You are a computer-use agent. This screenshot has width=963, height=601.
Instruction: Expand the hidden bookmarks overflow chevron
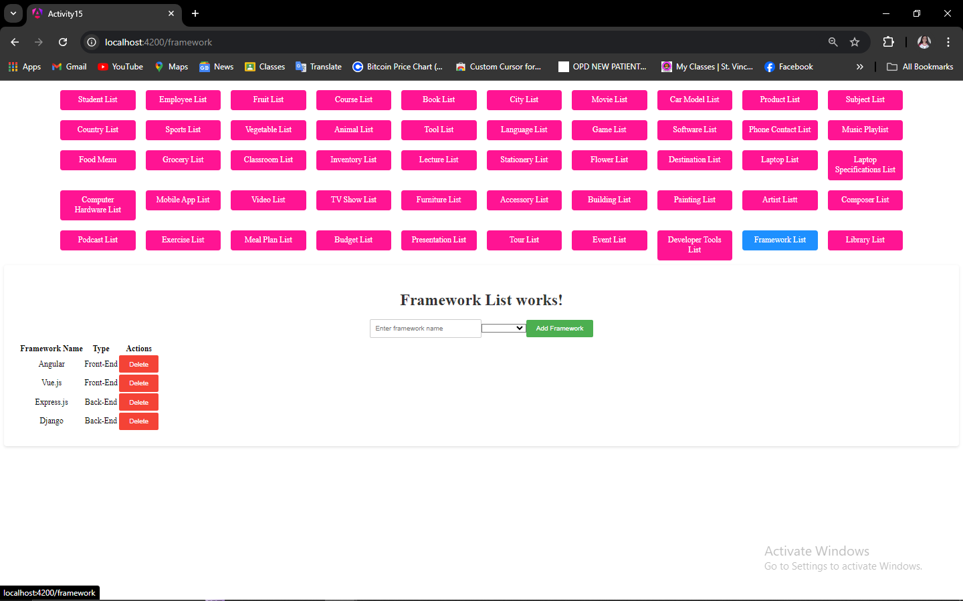(x=860, y=67)
